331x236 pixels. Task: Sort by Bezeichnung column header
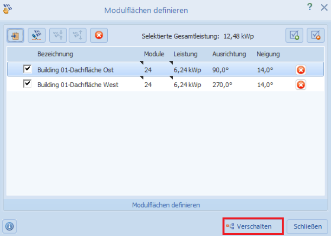(x=55, y=54)
